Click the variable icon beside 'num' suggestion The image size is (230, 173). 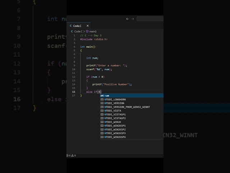pyautogui.click(x=102, y=96)
